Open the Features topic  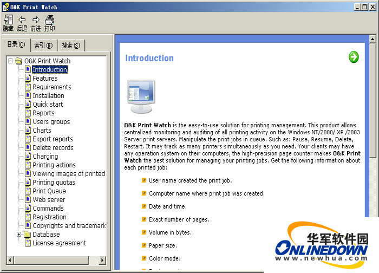pyautogui.click(x=45, y=78)
